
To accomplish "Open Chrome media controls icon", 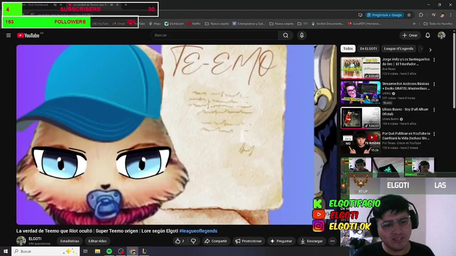I will (x=434, y=15).
